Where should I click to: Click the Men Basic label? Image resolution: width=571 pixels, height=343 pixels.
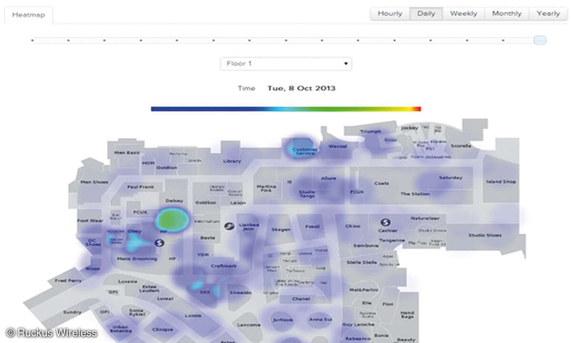tap(127, 152)
